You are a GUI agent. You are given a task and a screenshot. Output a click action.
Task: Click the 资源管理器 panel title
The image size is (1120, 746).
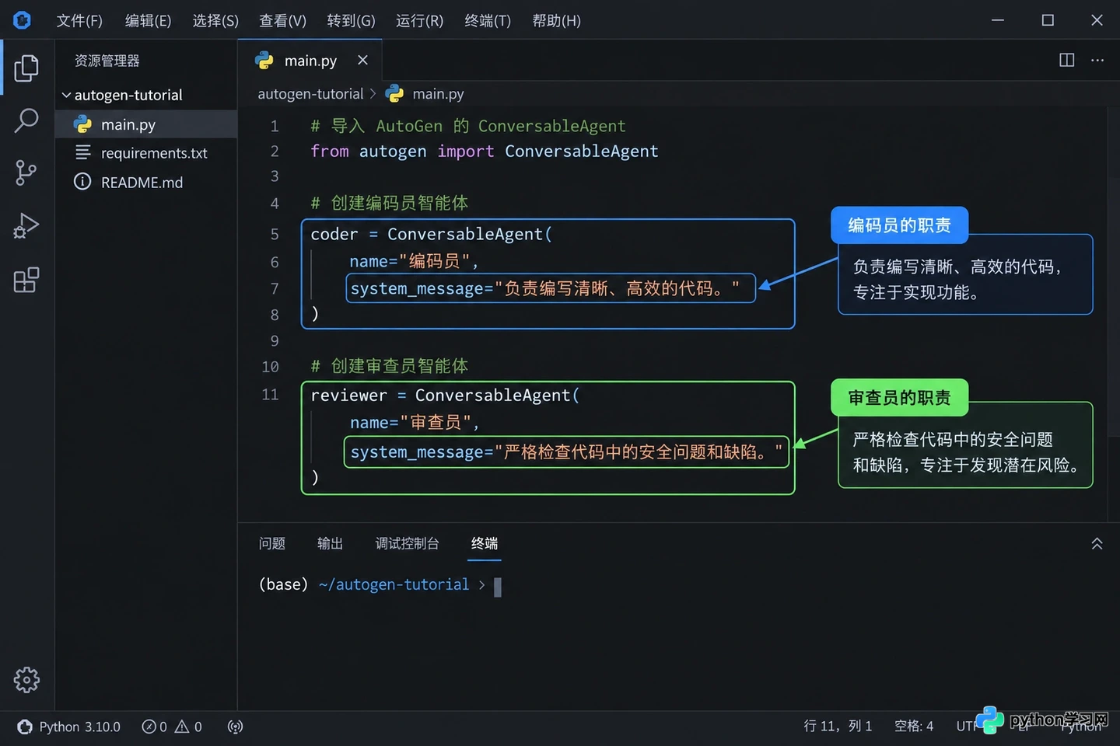[x=107, y=61]
